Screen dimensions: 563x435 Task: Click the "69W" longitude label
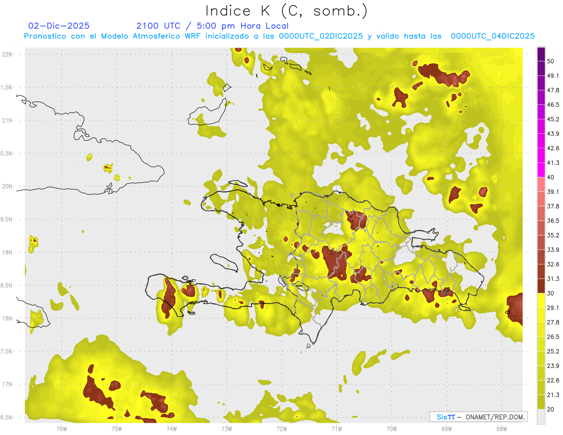pos(446,428)
